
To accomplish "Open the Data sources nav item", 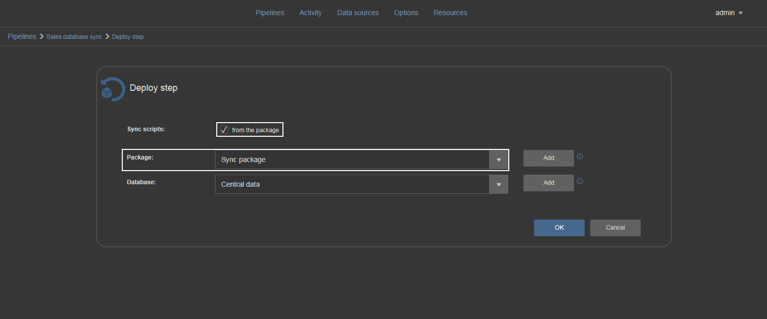I will [358, 13].
